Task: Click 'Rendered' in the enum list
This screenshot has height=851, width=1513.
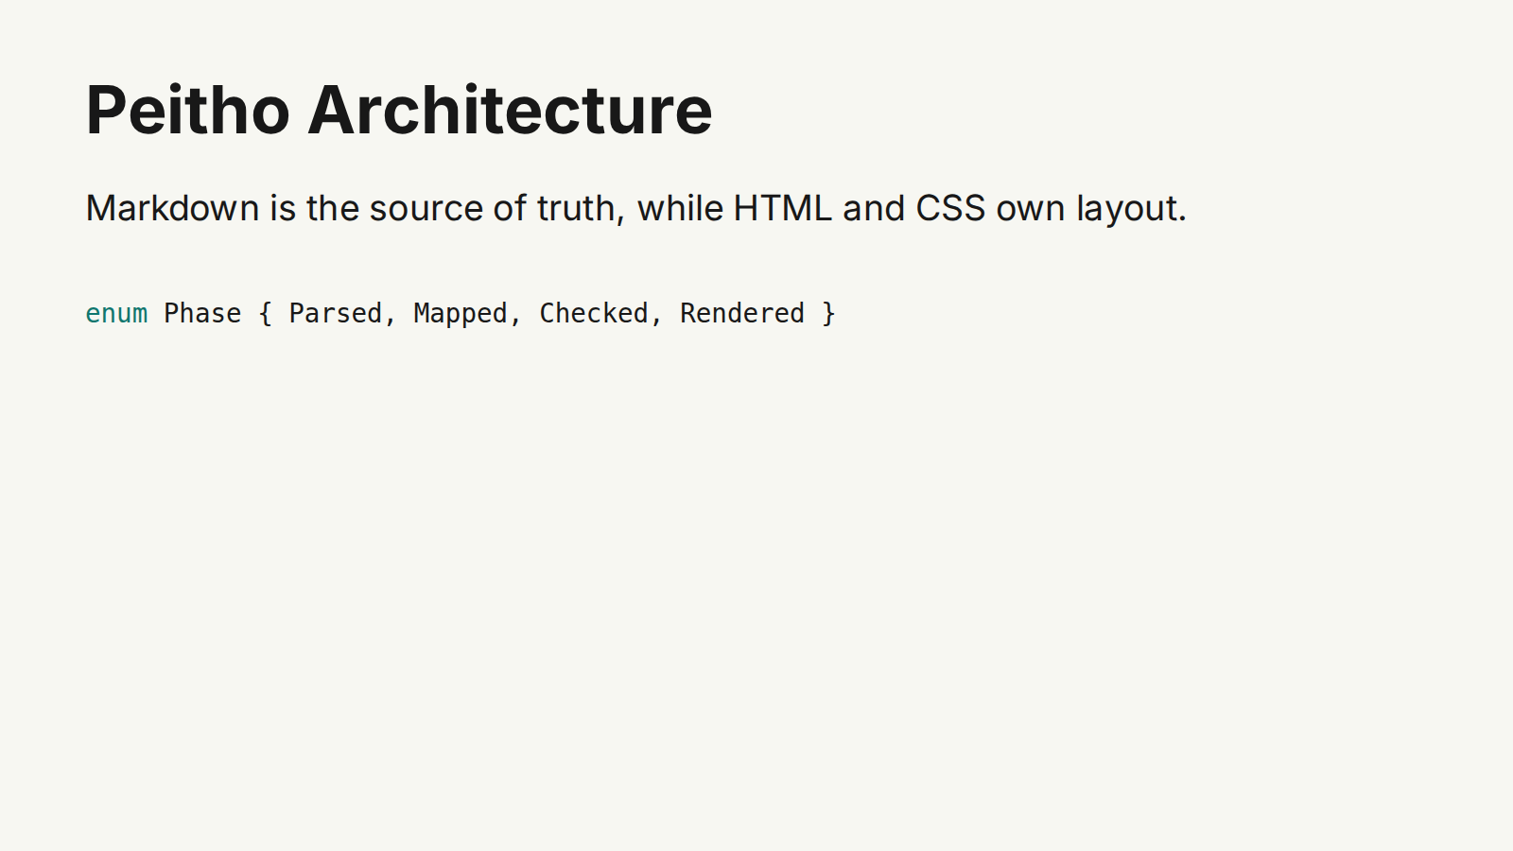Action: pyautogui.click(x=742, y=313)
